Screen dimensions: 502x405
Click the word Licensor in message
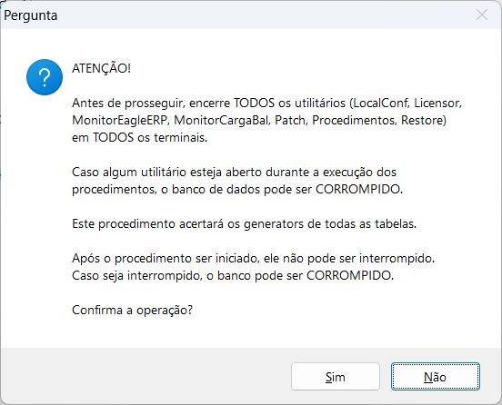point(437,103)
